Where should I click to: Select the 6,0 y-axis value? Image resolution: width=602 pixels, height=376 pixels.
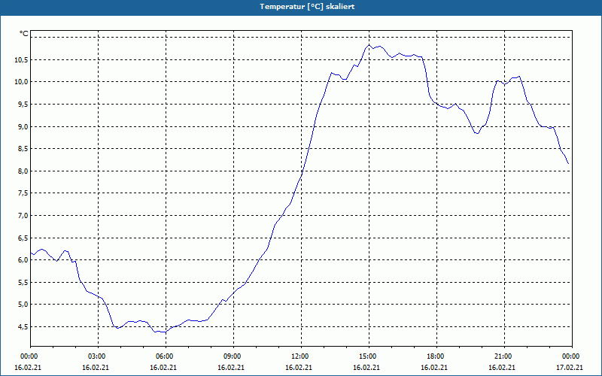tap(23, 259)
